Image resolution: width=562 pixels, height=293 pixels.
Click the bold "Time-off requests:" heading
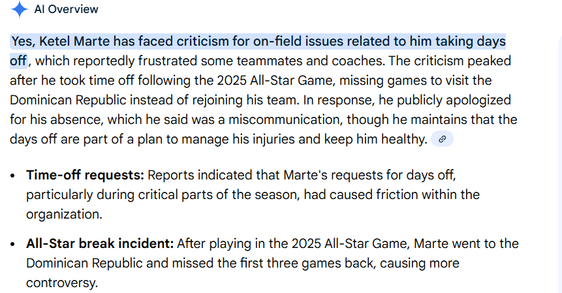(x=85, y=176)
